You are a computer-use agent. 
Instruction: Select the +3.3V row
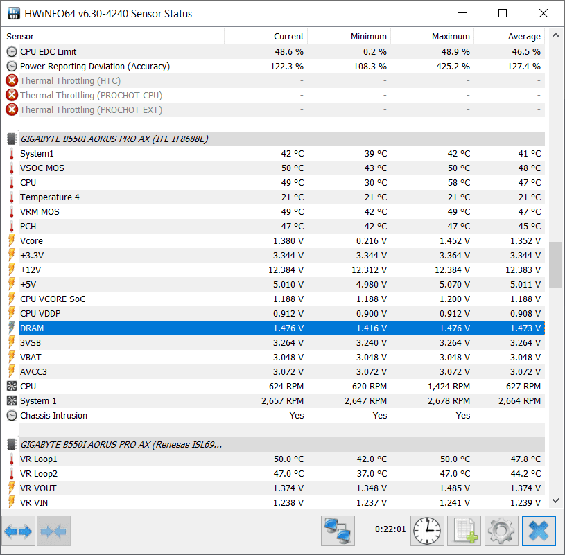click(281, 256)
